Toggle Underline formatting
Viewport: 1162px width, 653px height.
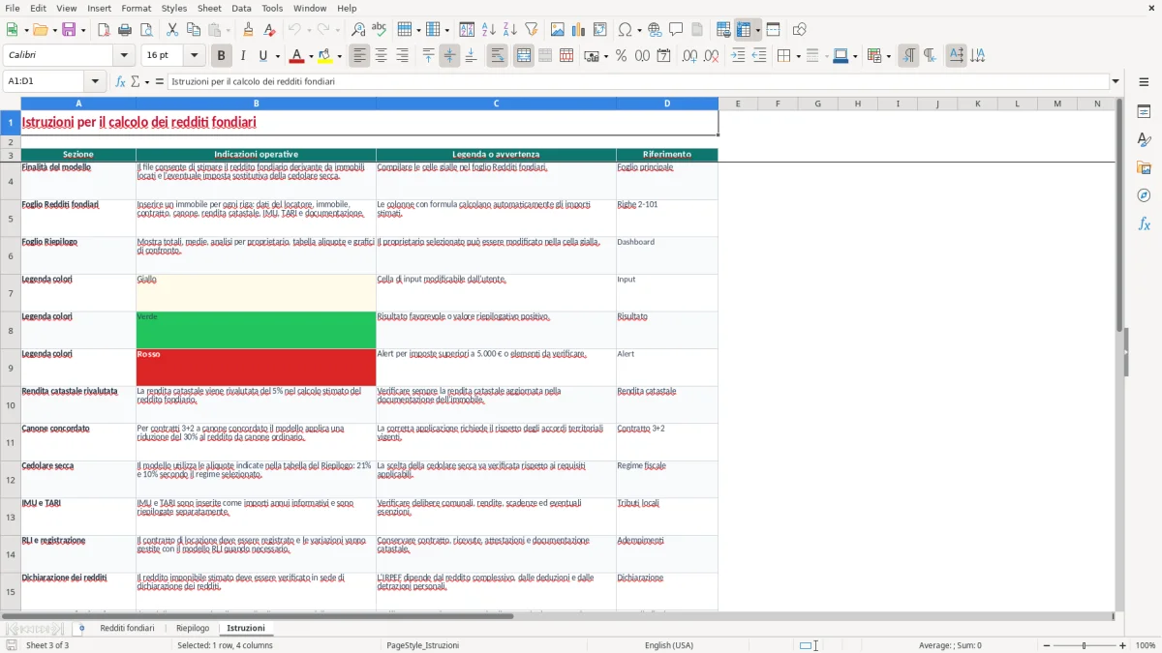coord(262,56)
